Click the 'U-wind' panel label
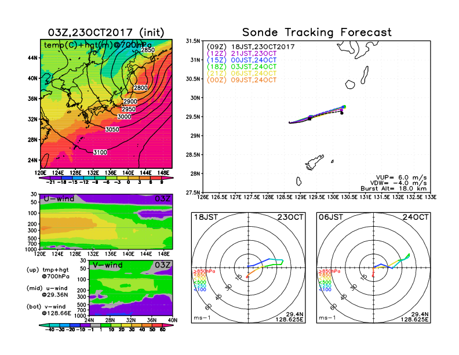Screen dimensions: 459x355 (59, 199)
